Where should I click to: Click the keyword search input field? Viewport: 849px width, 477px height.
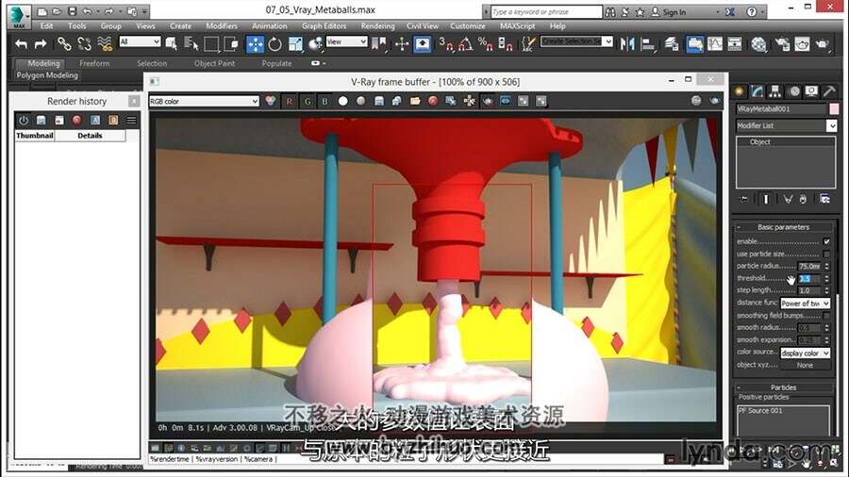click(546, 12)
